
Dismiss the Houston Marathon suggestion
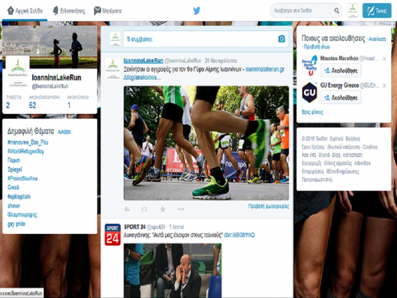[x=384, y=58]
